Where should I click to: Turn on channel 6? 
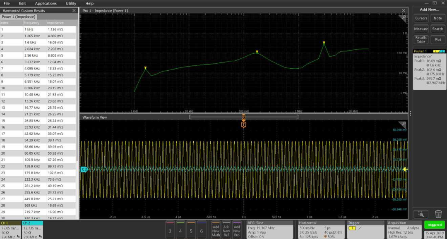pos(202,229)
